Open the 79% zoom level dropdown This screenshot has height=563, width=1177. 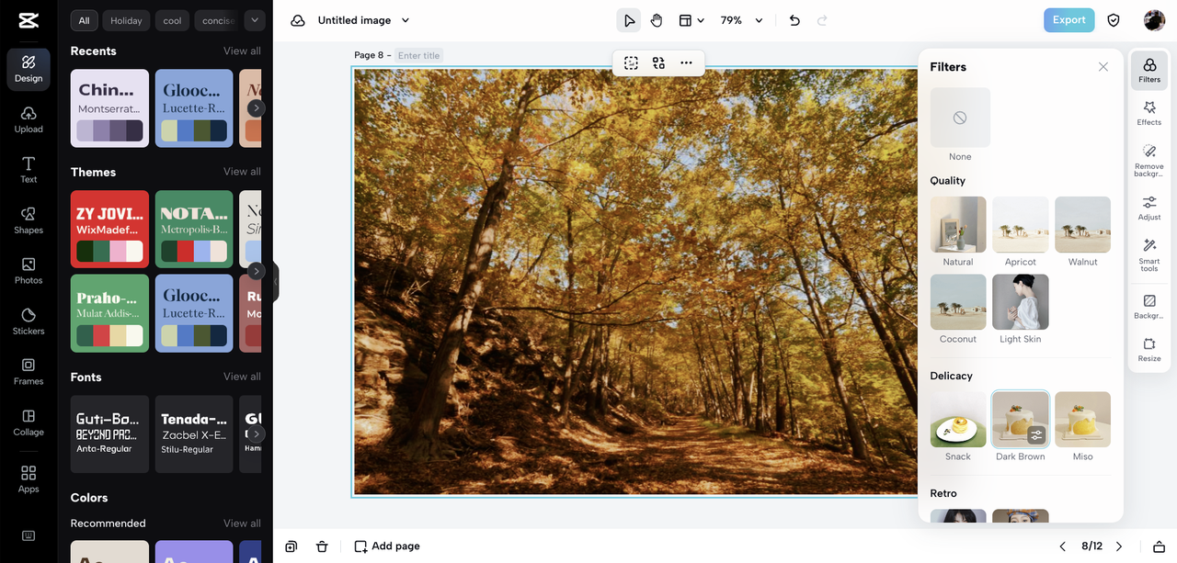coord(741,20)
